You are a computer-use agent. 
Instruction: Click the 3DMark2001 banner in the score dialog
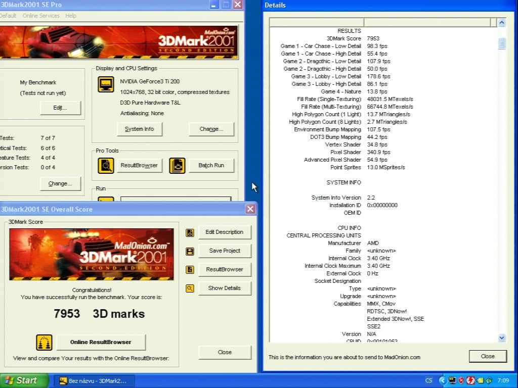coord(92,255)
